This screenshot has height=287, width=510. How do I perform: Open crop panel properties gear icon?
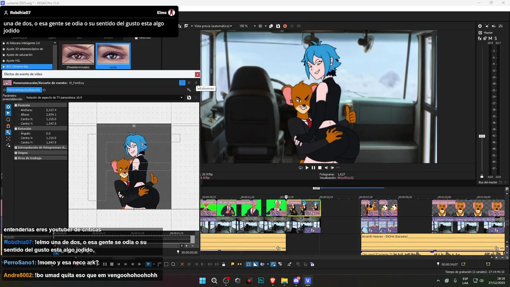(x=8, y=107)
